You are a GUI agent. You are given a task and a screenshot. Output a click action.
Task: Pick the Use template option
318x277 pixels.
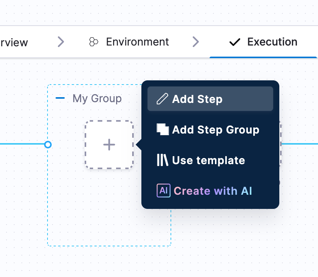[x=208, y=160]
